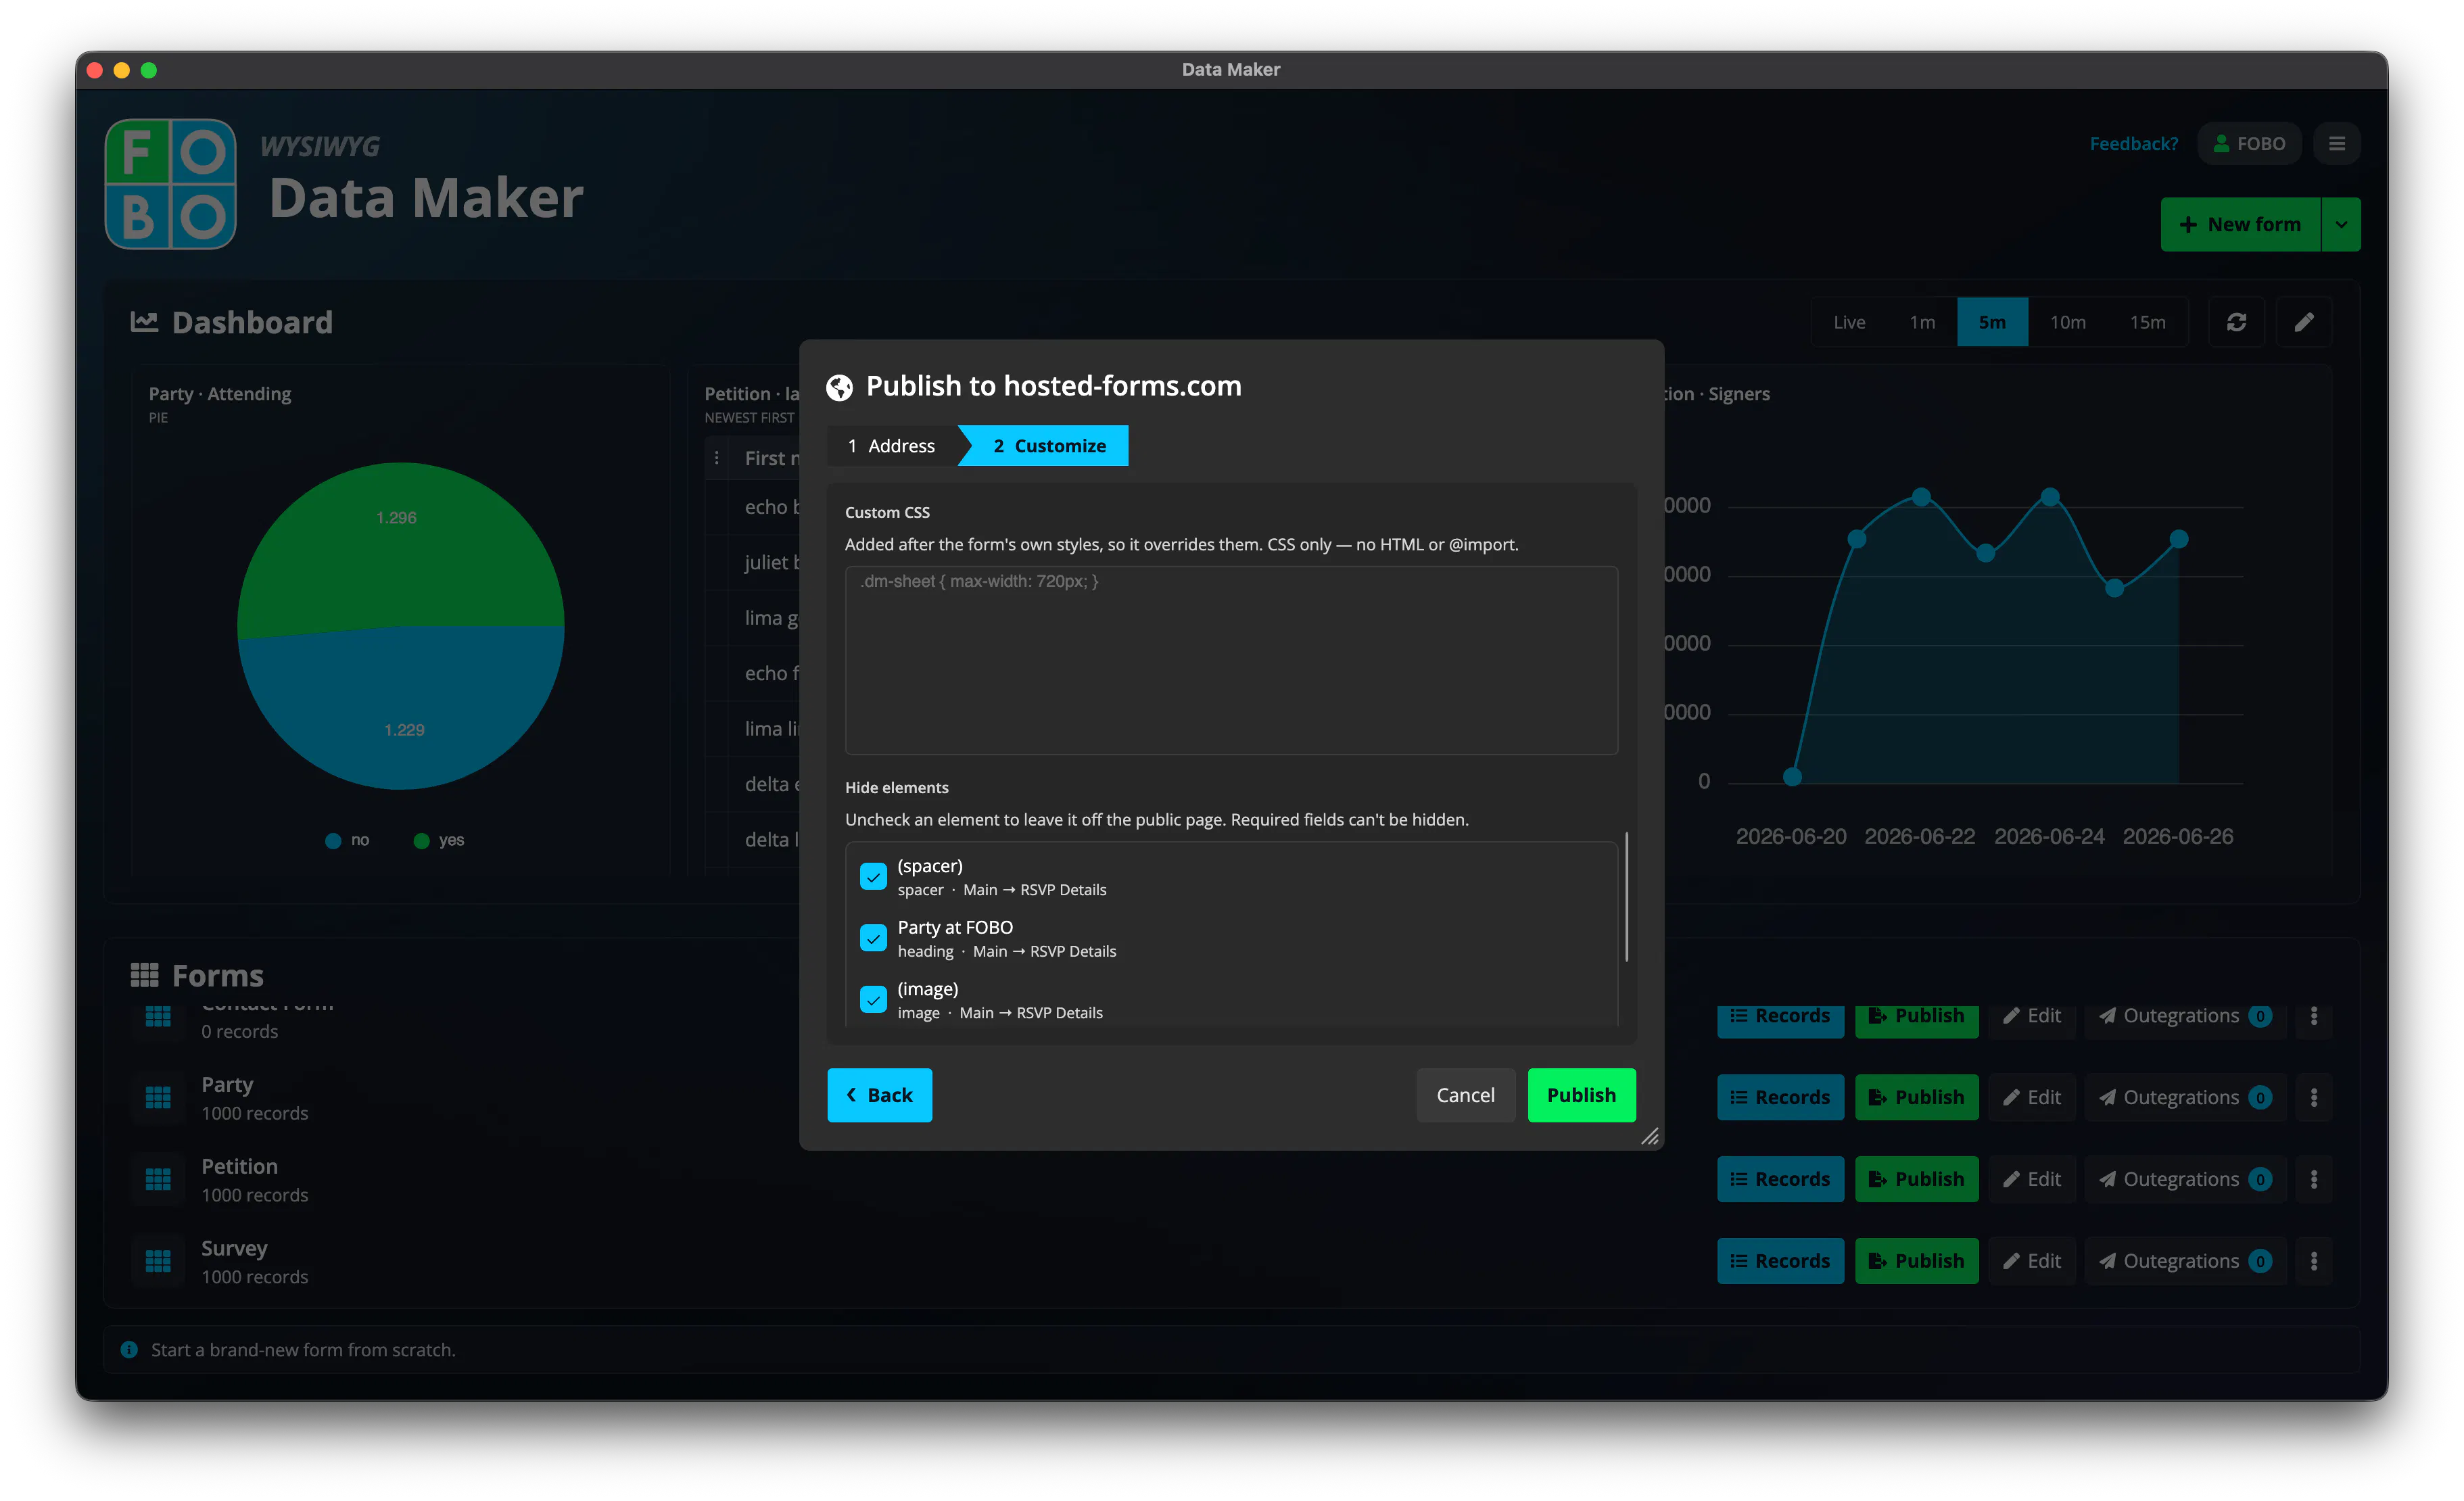Select the Live refresh interval

coord(1849,322)
